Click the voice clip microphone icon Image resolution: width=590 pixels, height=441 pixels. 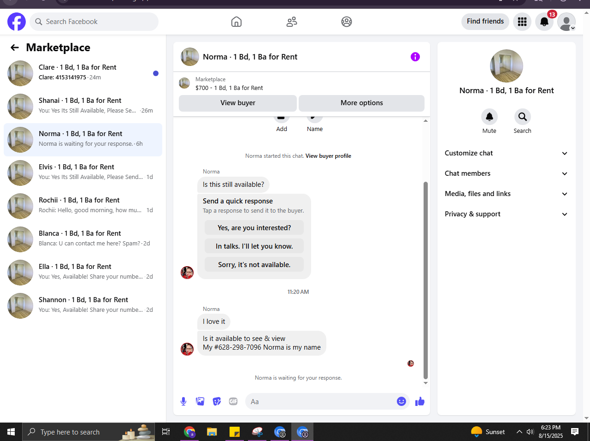pyautogui.click(x=183, y=401)
